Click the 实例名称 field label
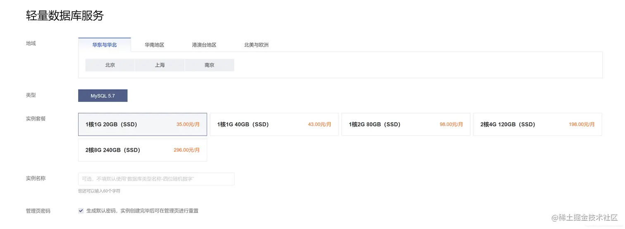Viewport: 625px width, 229px height. point(36,178)
